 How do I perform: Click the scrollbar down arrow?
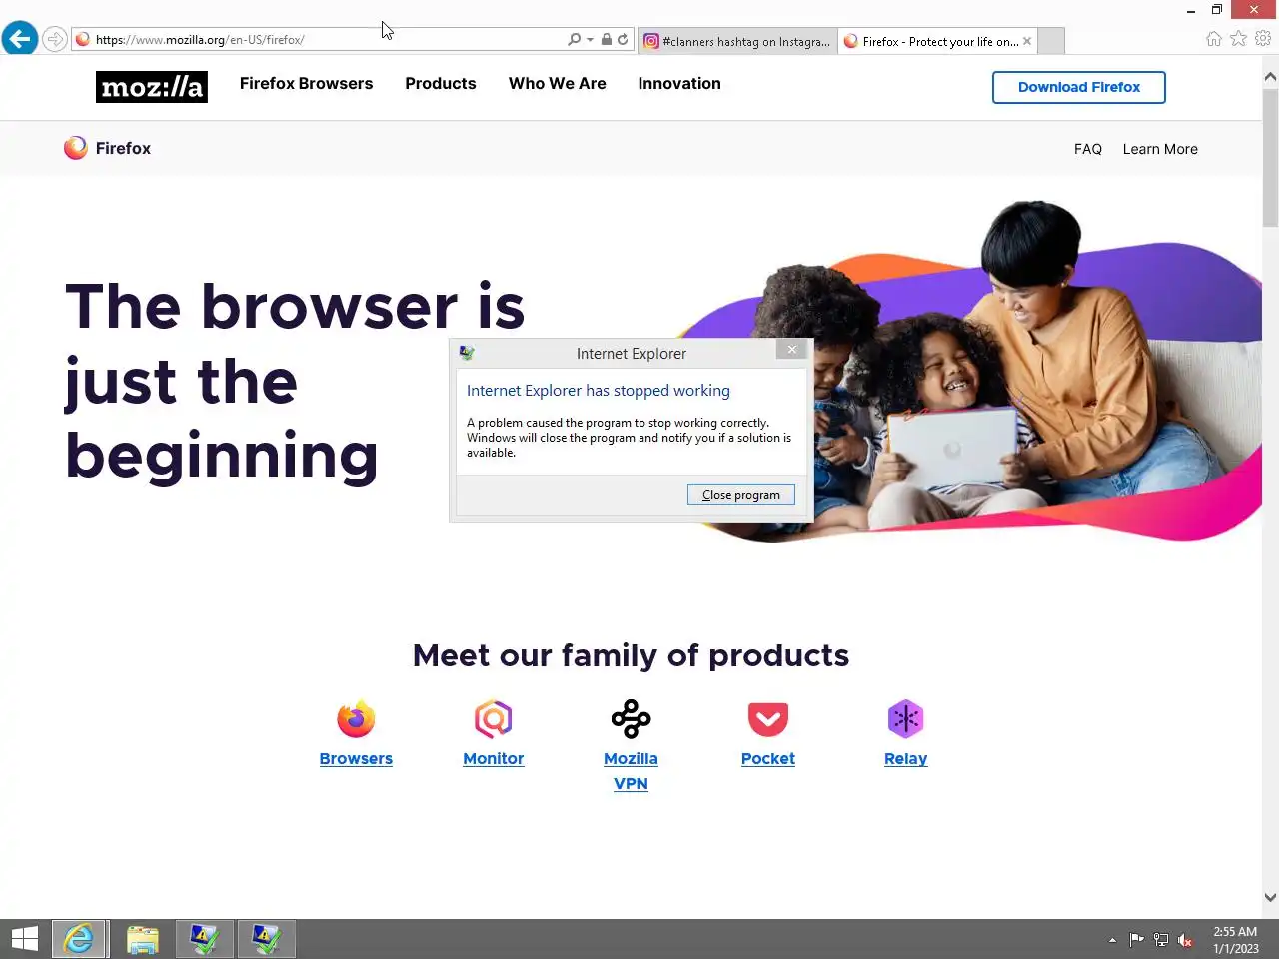(x=1270, y=897)
